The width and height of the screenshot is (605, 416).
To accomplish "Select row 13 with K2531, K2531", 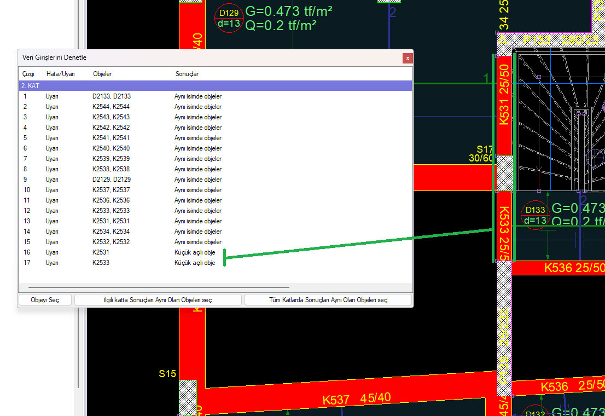I will point(216,221).
